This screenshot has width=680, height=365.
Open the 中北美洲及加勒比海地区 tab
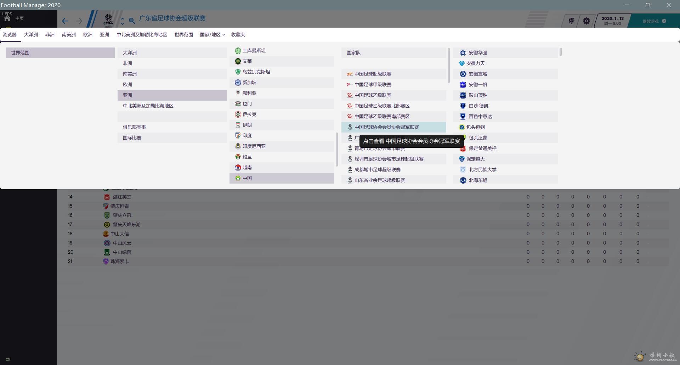click(142, 34)
